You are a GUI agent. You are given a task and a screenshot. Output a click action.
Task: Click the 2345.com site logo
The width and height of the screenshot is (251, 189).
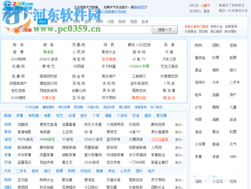point(18,6)
